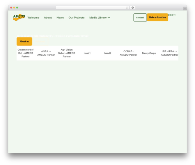
Task: Select AGRA - AMEDD Partner entry
Action: point(46,53)
